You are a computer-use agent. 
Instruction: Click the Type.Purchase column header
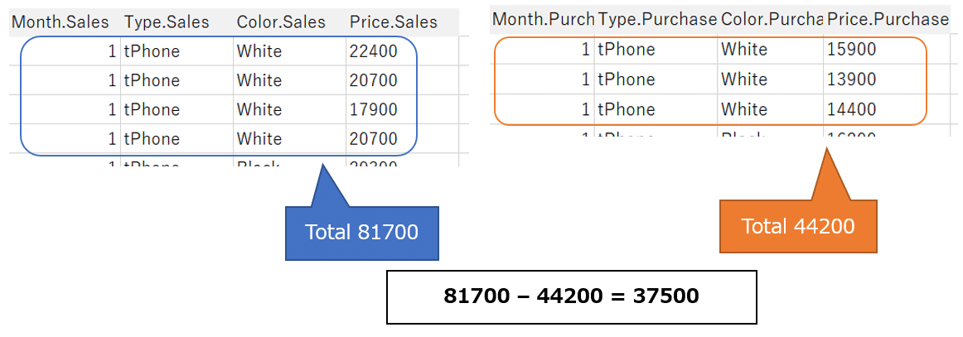click(x=656, y=19)
